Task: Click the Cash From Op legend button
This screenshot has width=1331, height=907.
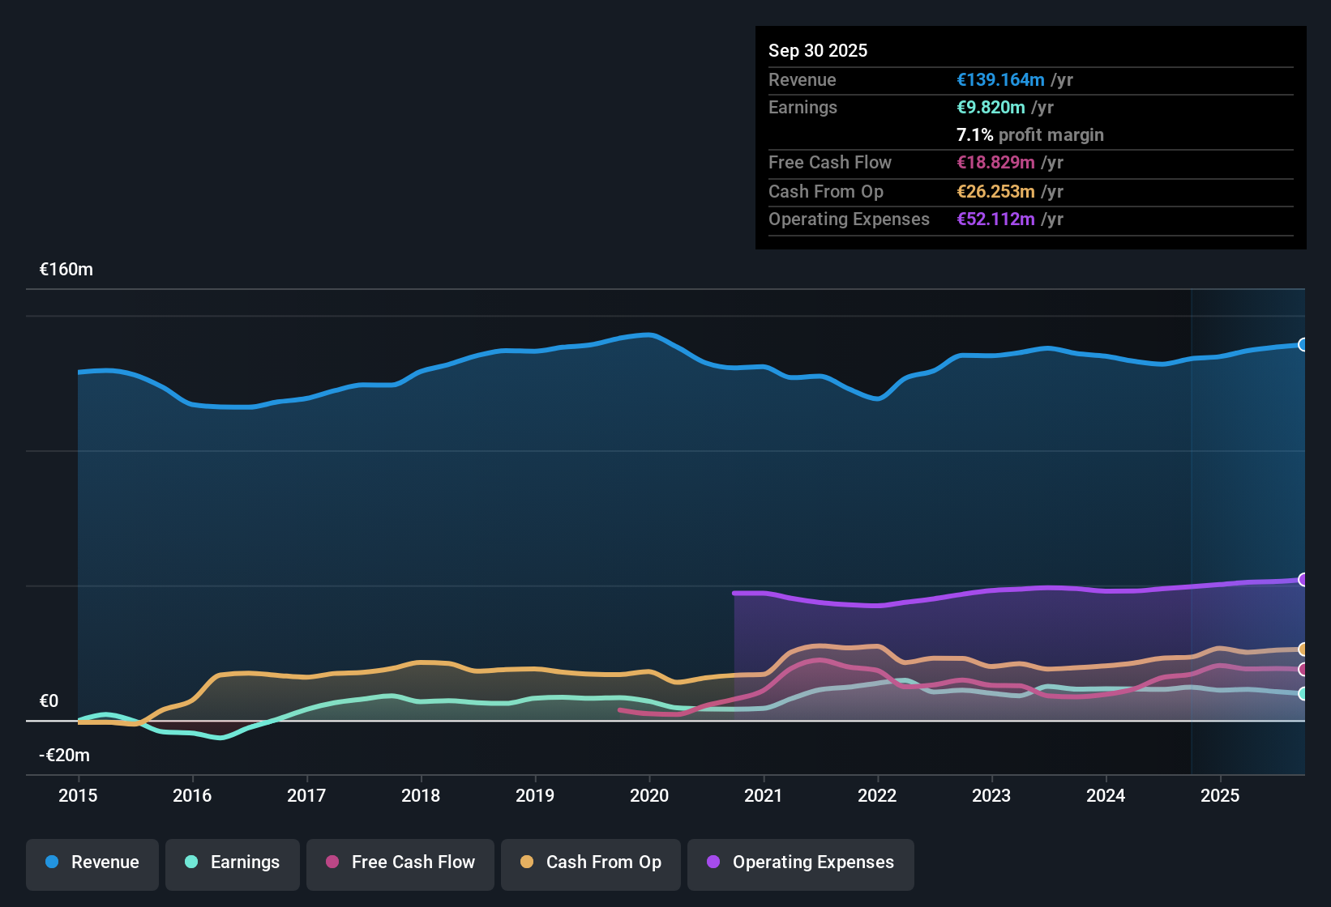Action: tap(590, 862)
